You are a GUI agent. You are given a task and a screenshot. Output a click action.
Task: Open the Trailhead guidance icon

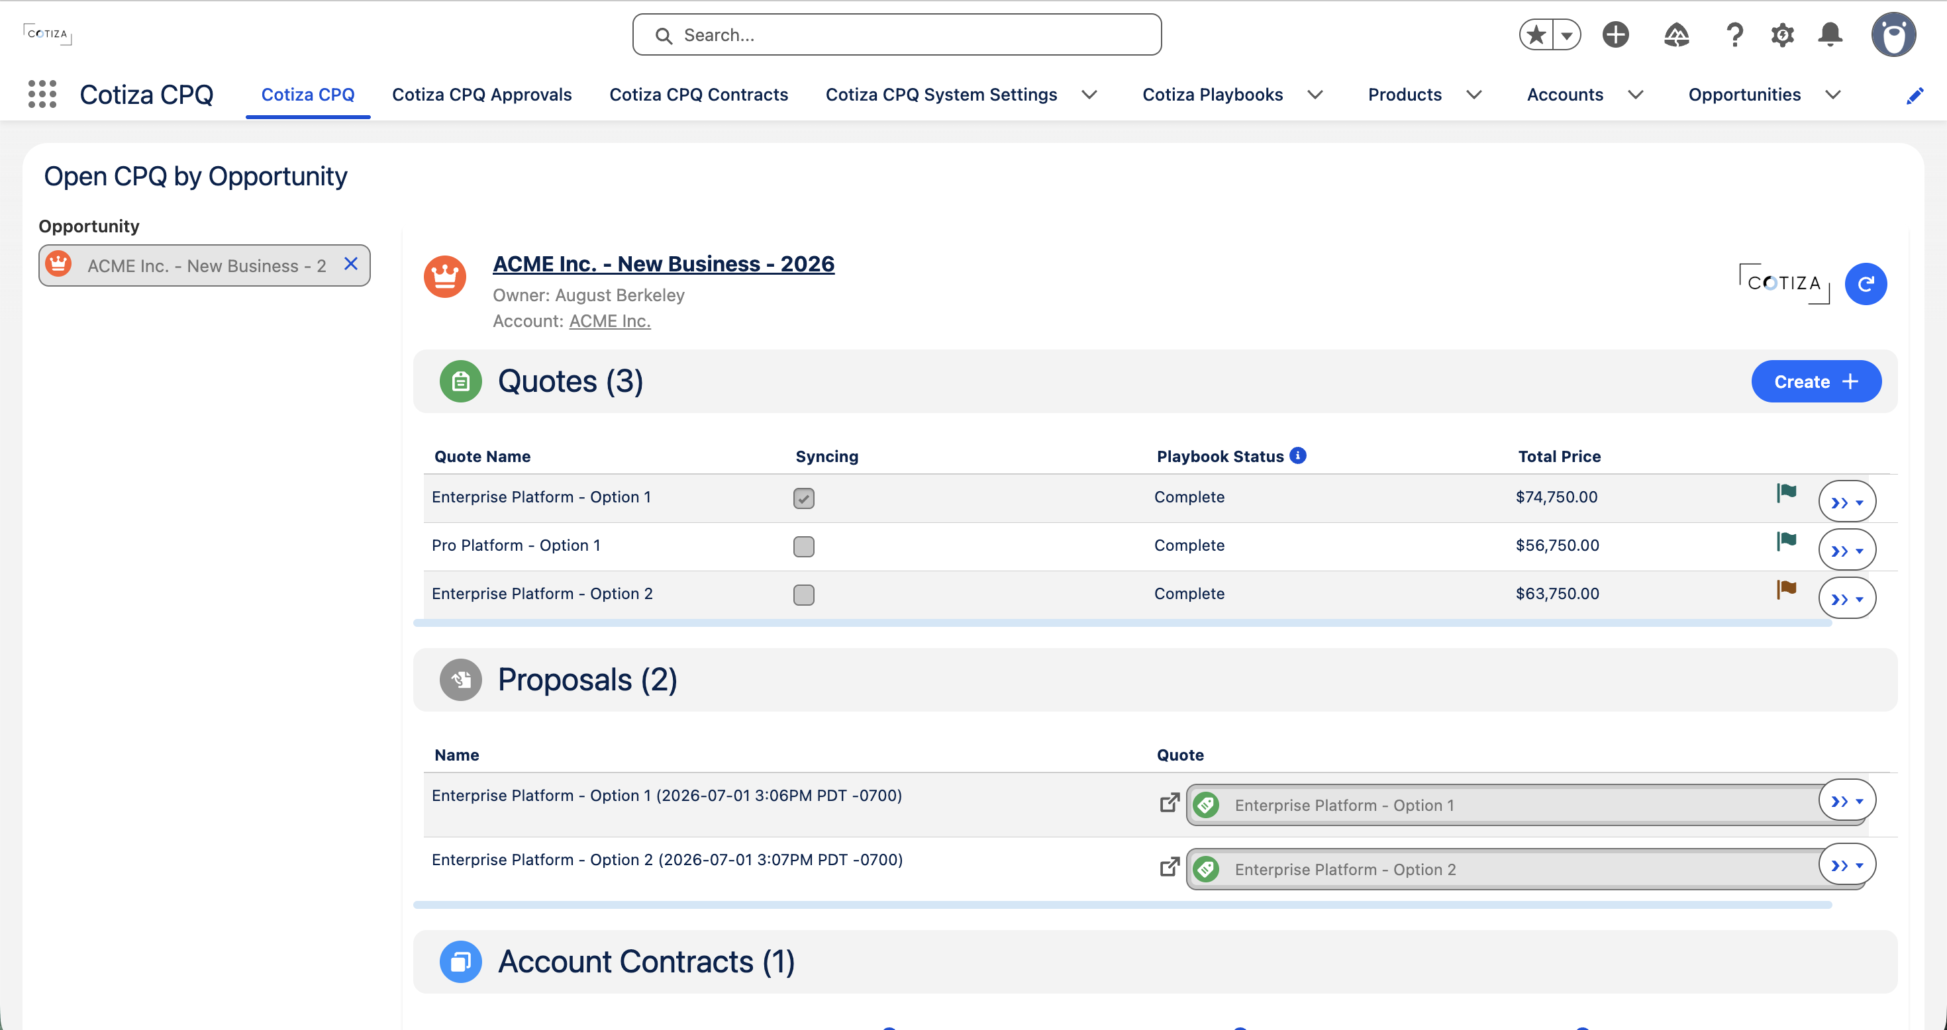1676,35
